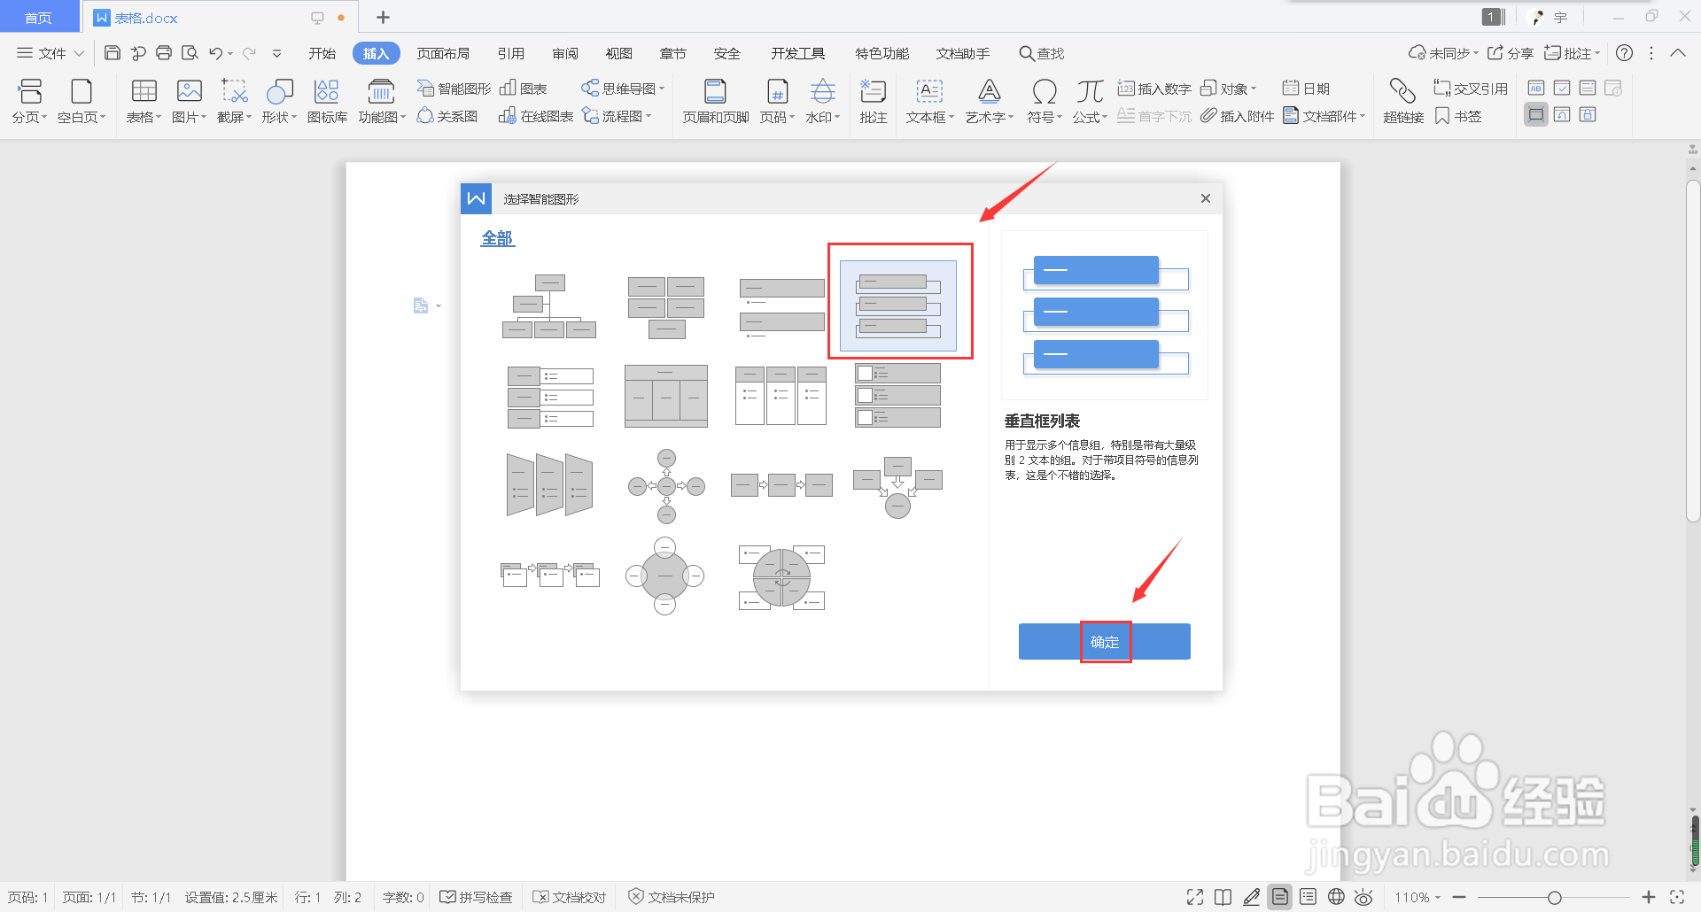1701x912 pixels.
Task: Click the zoom out minus button
Action: coord(1459,897)
